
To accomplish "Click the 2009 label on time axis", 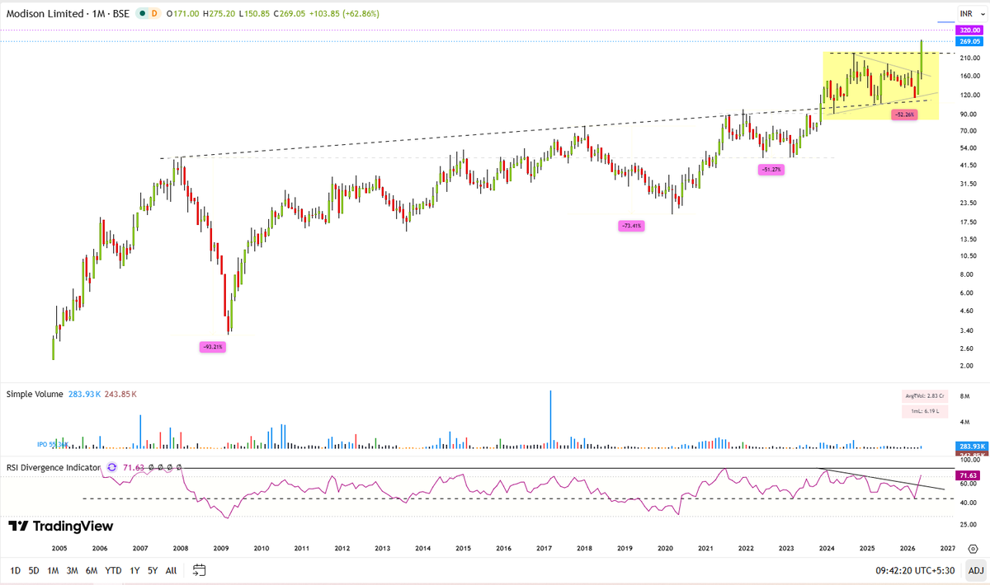I will point(221,548).
